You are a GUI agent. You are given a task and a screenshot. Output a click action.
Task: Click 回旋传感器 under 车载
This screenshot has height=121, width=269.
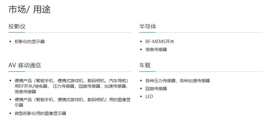click(156, 89)
